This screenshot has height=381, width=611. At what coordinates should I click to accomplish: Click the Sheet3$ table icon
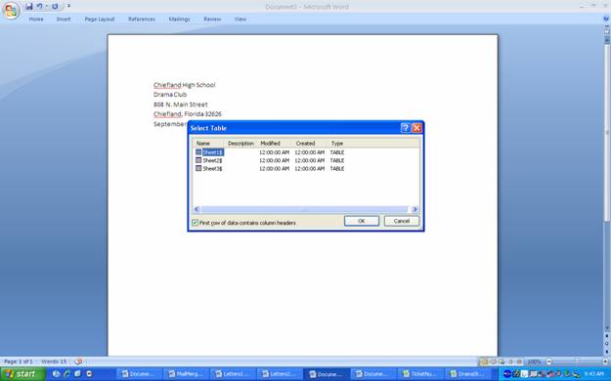pos(198,168)
